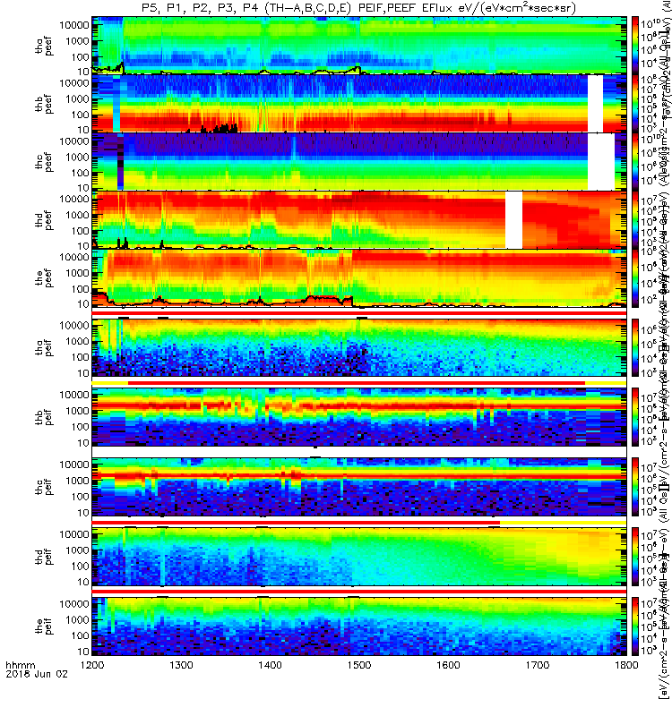This screenshot has width=672, height=716.
Task: Select the the peif spectrogram panel
Action: (x=359, y=626)
